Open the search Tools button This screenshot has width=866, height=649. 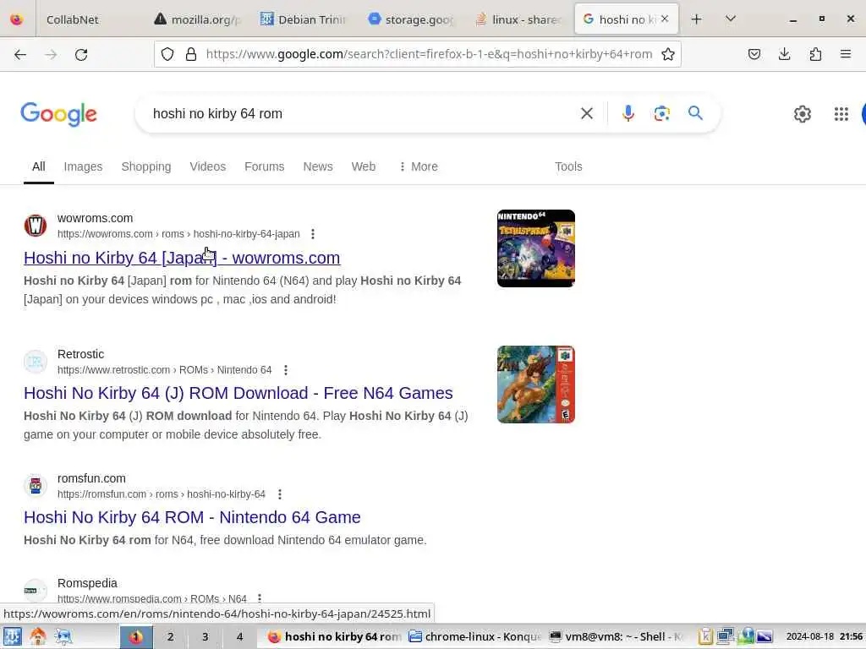(568, 166)
